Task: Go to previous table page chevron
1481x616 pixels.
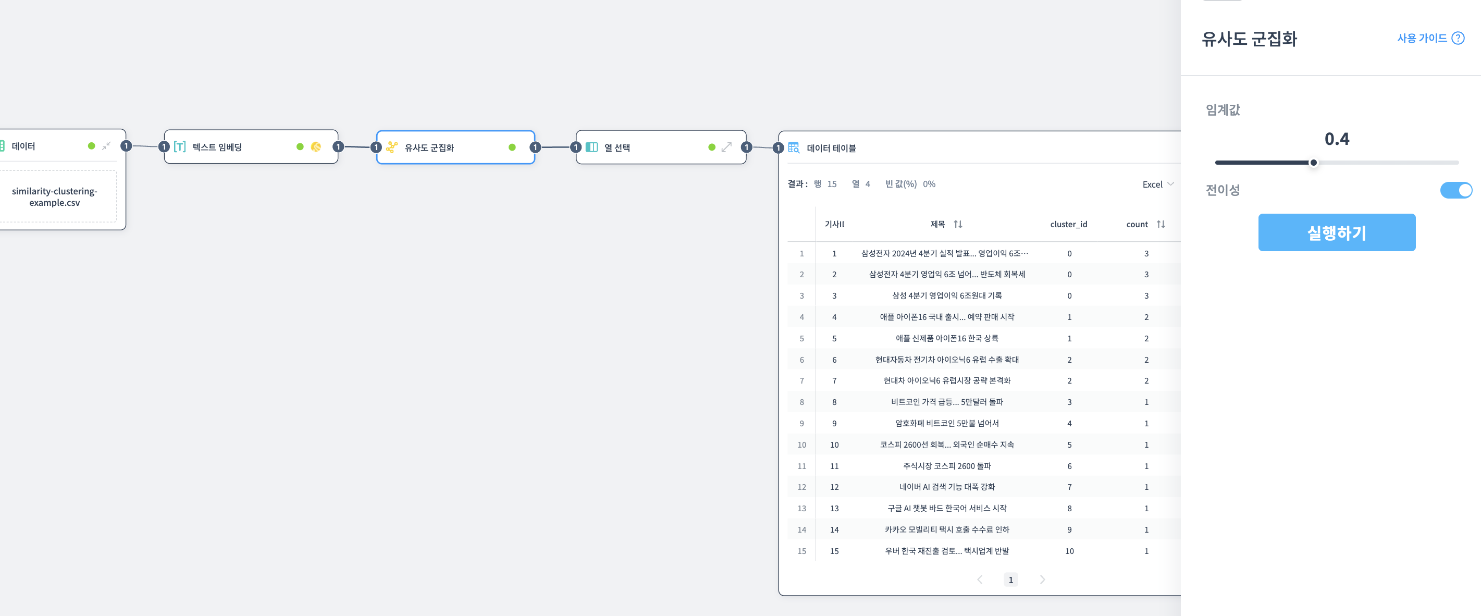Action: pos(980,579)
